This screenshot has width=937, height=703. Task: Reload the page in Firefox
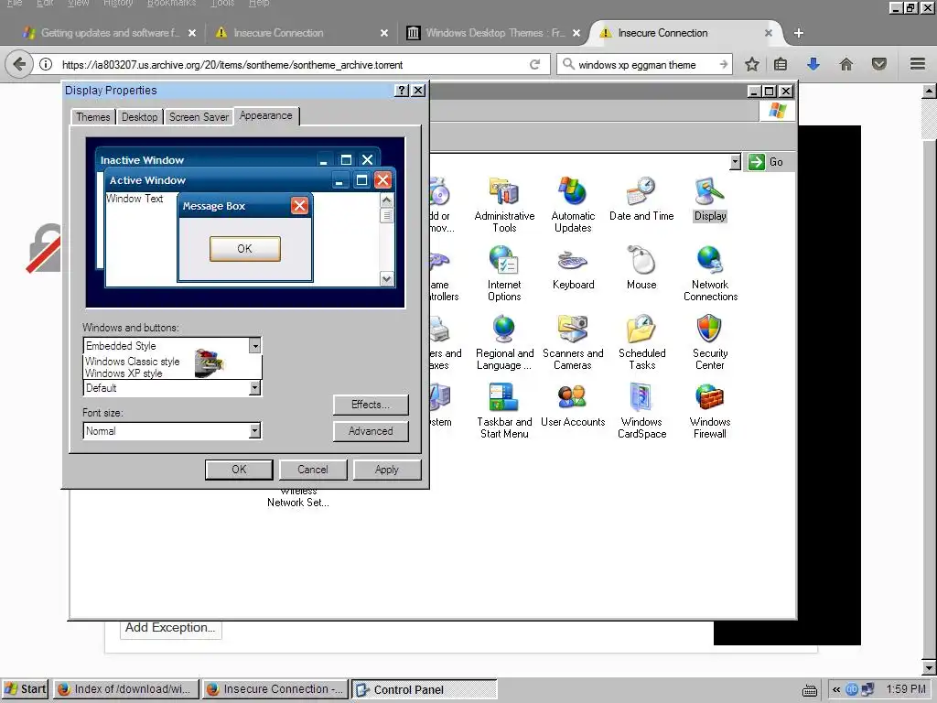click(x=534, y=65)
